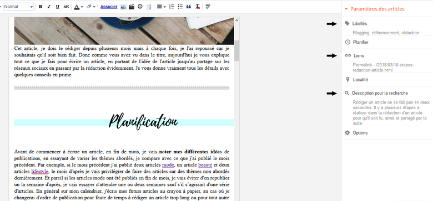Click the Libellés tag icon
The image size is (433, 201).
tap(347, 23)
